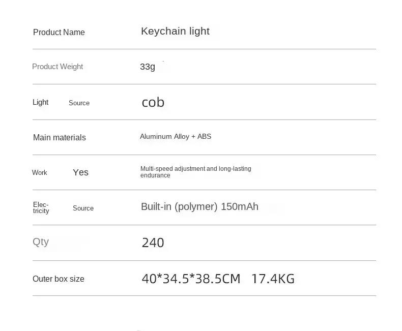Click the 'Product Weight' label
This screenshot has height=331, width=402.
click(58, 67)
